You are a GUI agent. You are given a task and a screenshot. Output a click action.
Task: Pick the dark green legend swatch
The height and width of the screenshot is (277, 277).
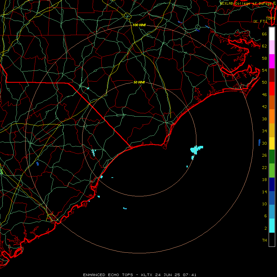[272, 157]
